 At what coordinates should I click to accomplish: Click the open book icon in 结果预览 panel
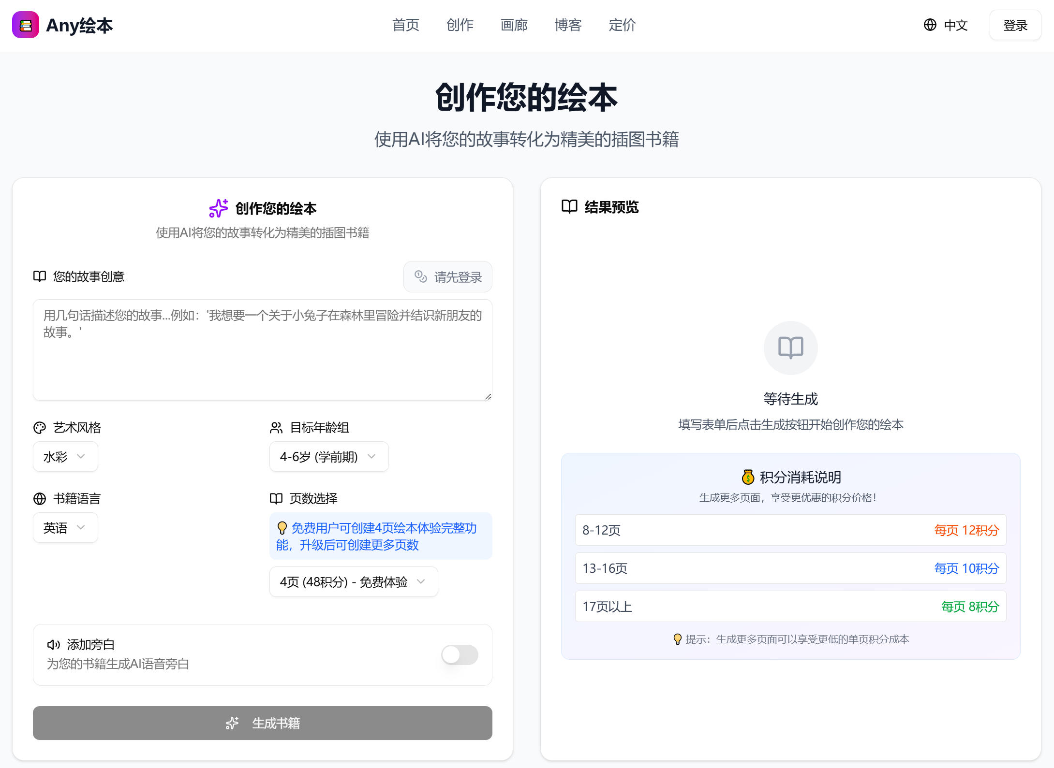[569, 207]
